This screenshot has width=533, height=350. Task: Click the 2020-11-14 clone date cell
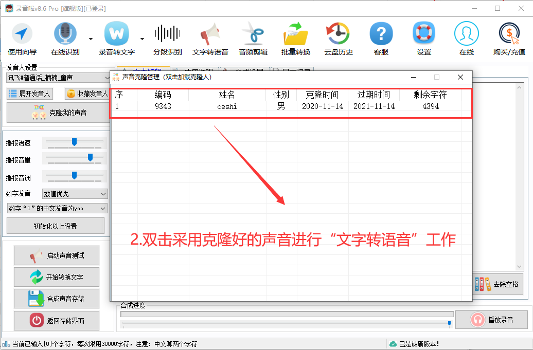point(323,106)
